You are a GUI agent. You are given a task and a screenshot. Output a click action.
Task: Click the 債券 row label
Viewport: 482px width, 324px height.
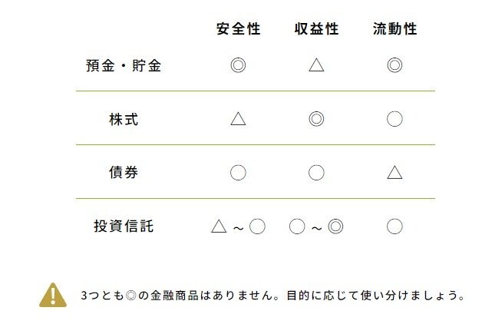(x=124, y=173)
